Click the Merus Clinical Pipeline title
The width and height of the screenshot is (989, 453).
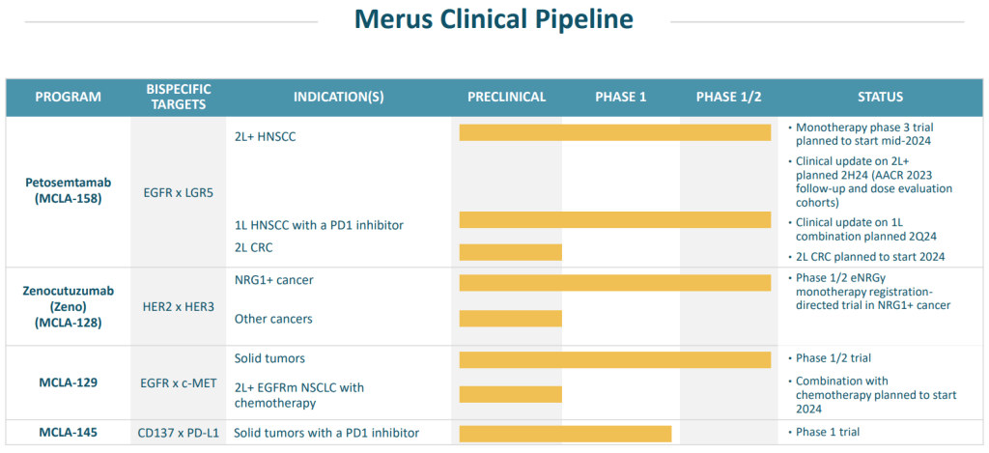pyautogui.click(x=494, y=20)
